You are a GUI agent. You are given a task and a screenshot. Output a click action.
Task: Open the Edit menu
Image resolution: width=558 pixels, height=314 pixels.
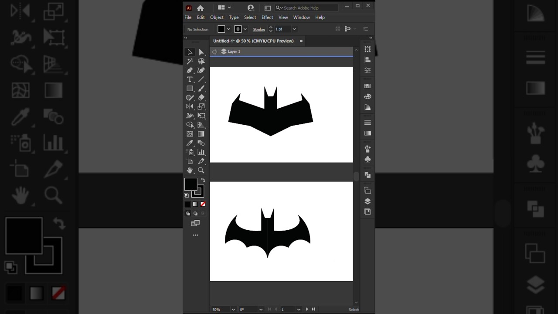click(201, 17)
